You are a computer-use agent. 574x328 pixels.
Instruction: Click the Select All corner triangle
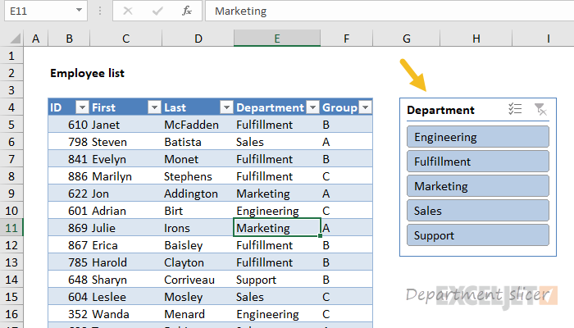click(15, 39)
